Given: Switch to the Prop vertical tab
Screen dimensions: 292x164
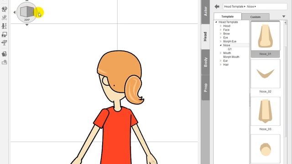Looking at the screenshot, I should point(206,87).
